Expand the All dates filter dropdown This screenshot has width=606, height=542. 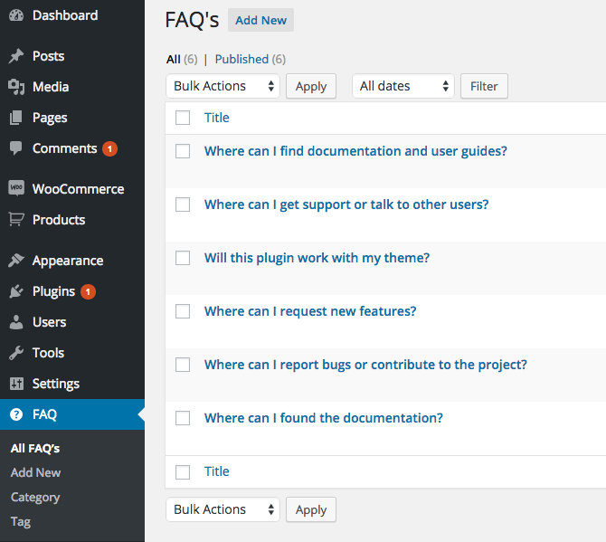(403, 86)
